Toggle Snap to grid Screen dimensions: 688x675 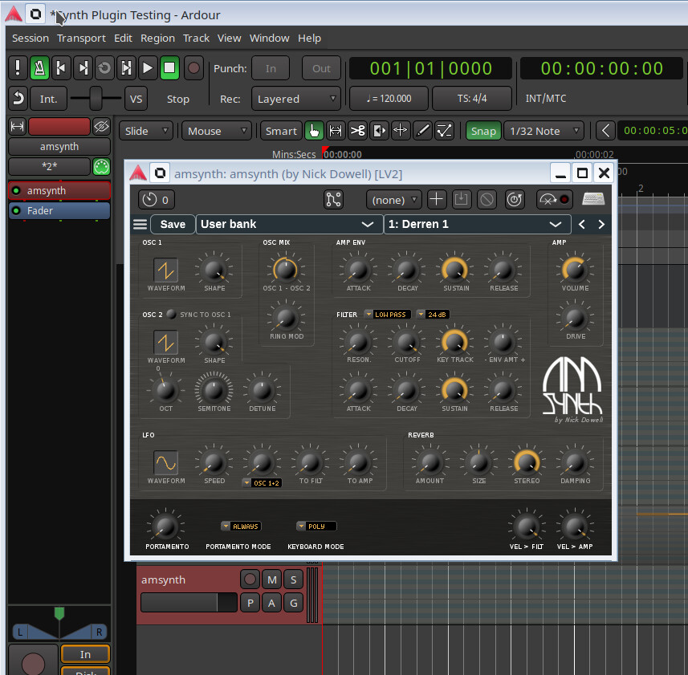point(483,131)
